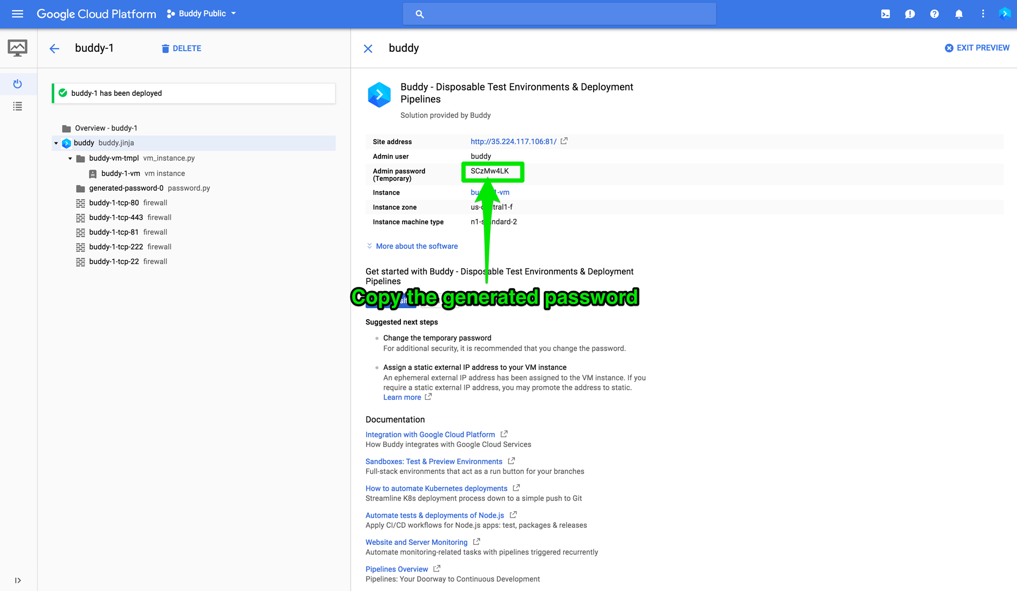The image size is (1017, 591).
Task: Open Pipelines Overview link
Action: click(x=397, y=569)
